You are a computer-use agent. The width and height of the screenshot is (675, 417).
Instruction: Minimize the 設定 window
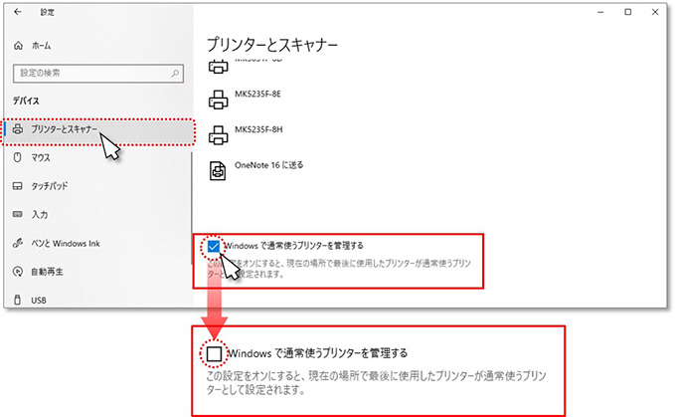click(600, 12)
